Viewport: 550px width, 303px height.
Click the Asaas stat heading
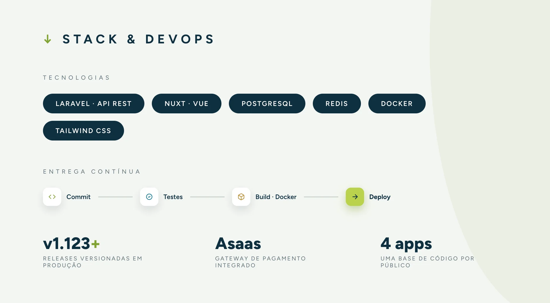pos(238,244)
